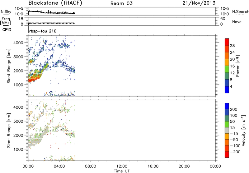Click the "08:00" time tick label
Image resolution: width=249 pixels, height=173 pixels.
coord(91,166)
